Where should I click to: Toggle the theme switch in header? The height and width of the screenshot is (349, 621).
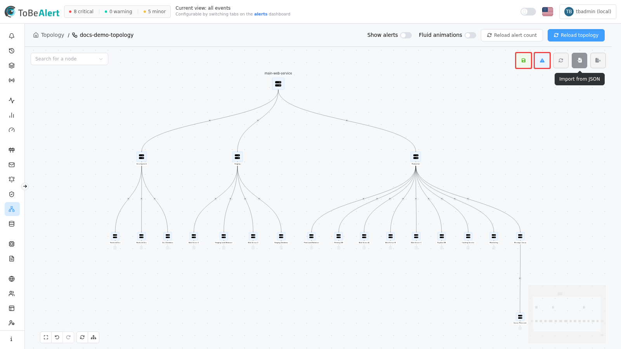528,12
